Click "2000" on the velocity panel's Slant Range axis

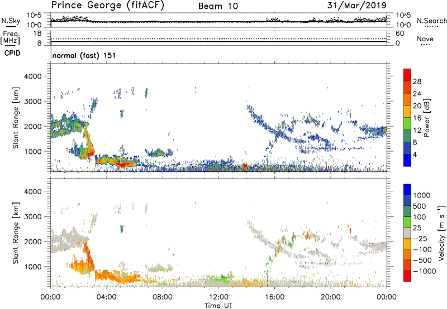pos(33,242)
